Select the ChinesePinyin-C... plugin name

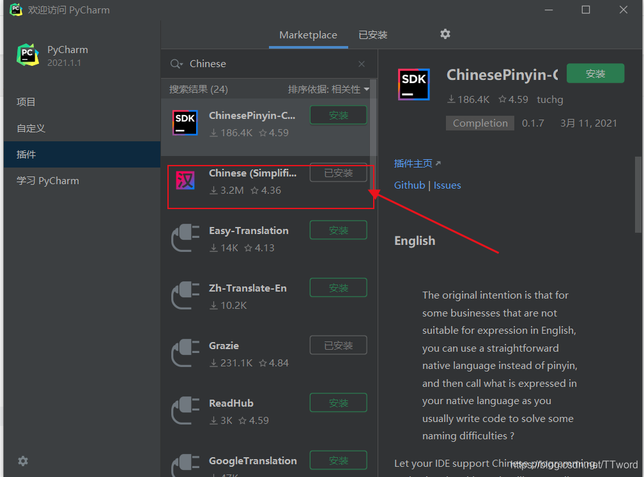pos(252,116)
